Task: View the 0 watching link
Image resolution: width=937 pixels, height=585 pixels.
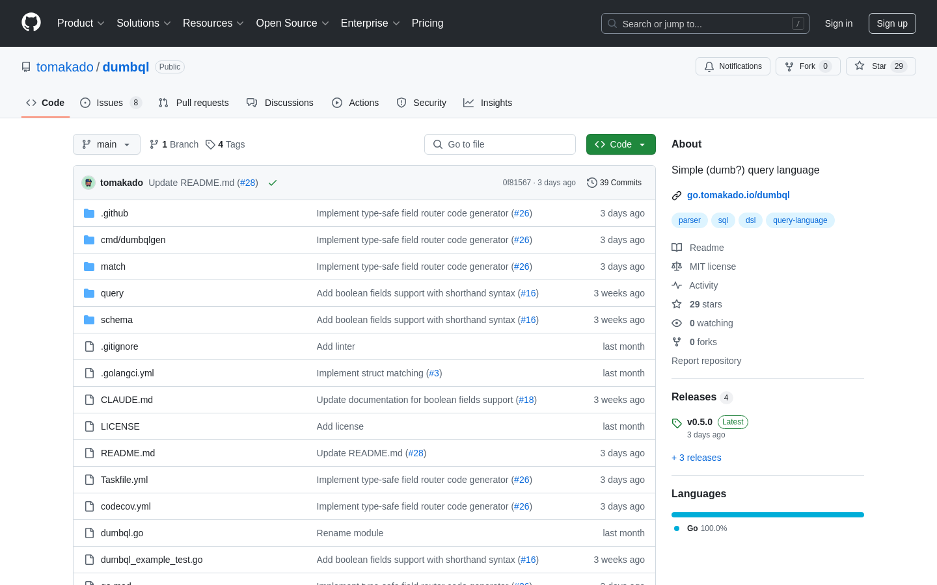Action: coord(702,323)
